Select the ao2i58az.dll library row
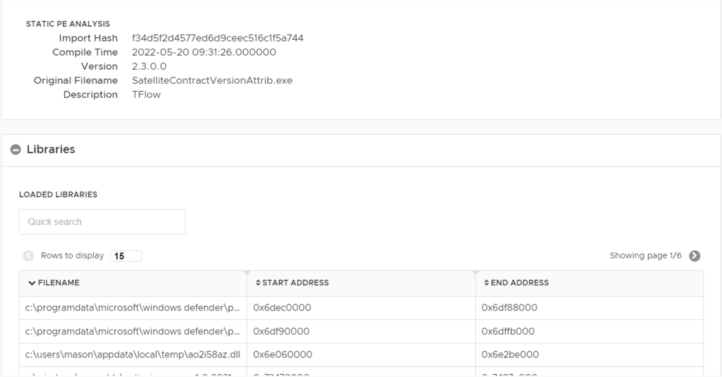The image size is (722, 377). coord(133,354)
